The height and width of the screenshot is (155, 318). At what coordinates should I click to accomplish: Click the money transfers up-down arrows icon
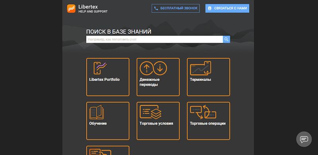[x=153, y=68]
